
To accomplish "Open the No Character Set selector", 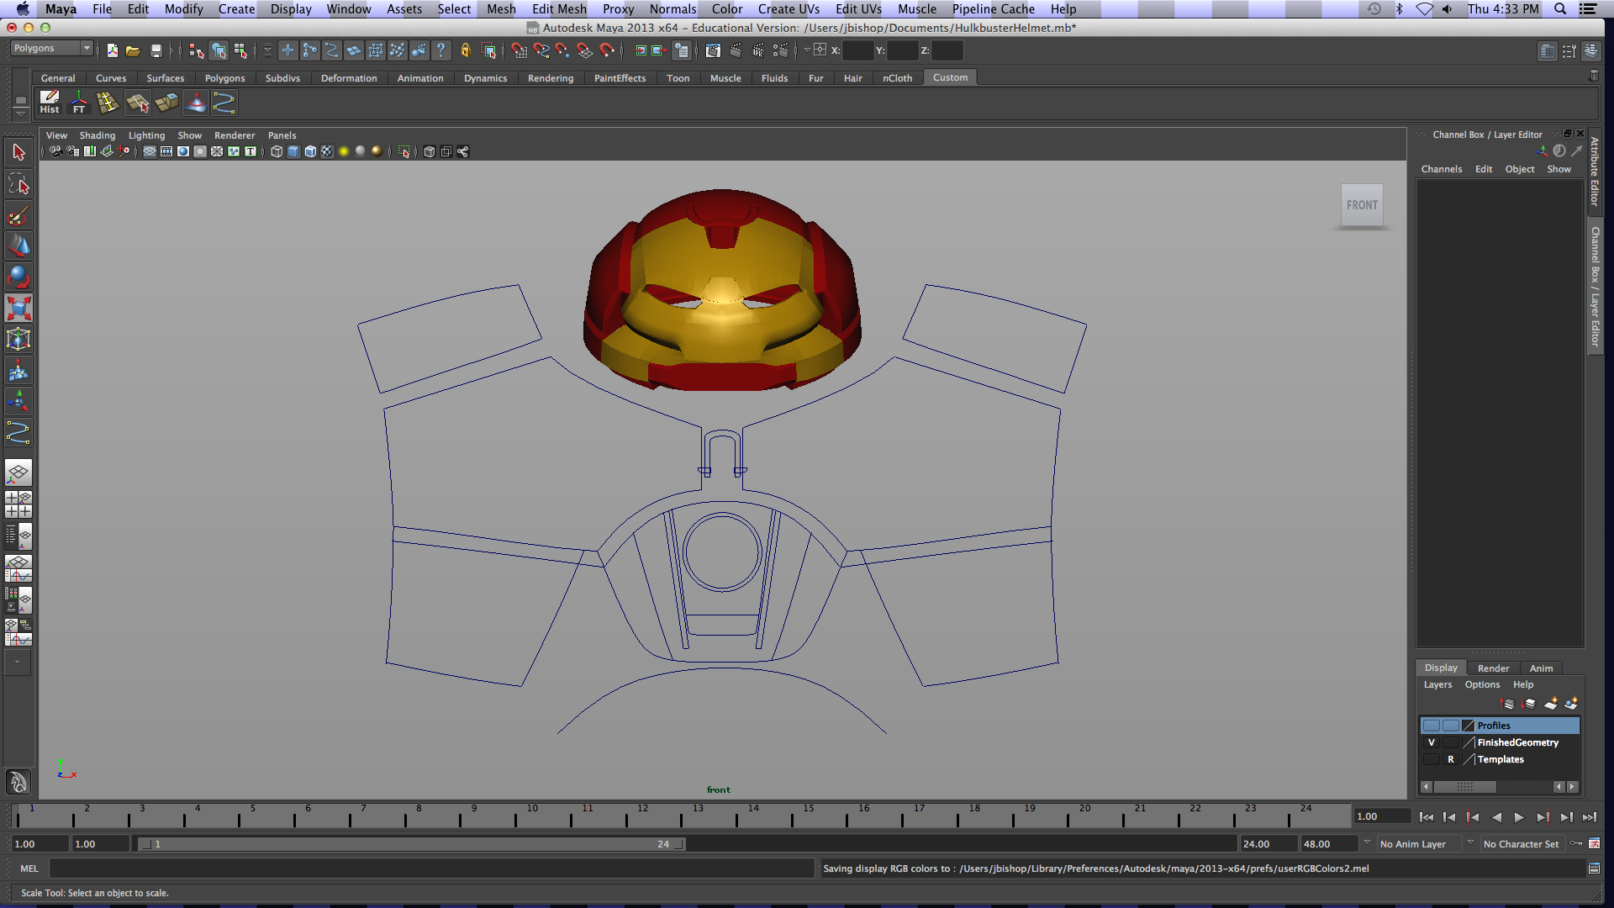I will click(1522, 844).
